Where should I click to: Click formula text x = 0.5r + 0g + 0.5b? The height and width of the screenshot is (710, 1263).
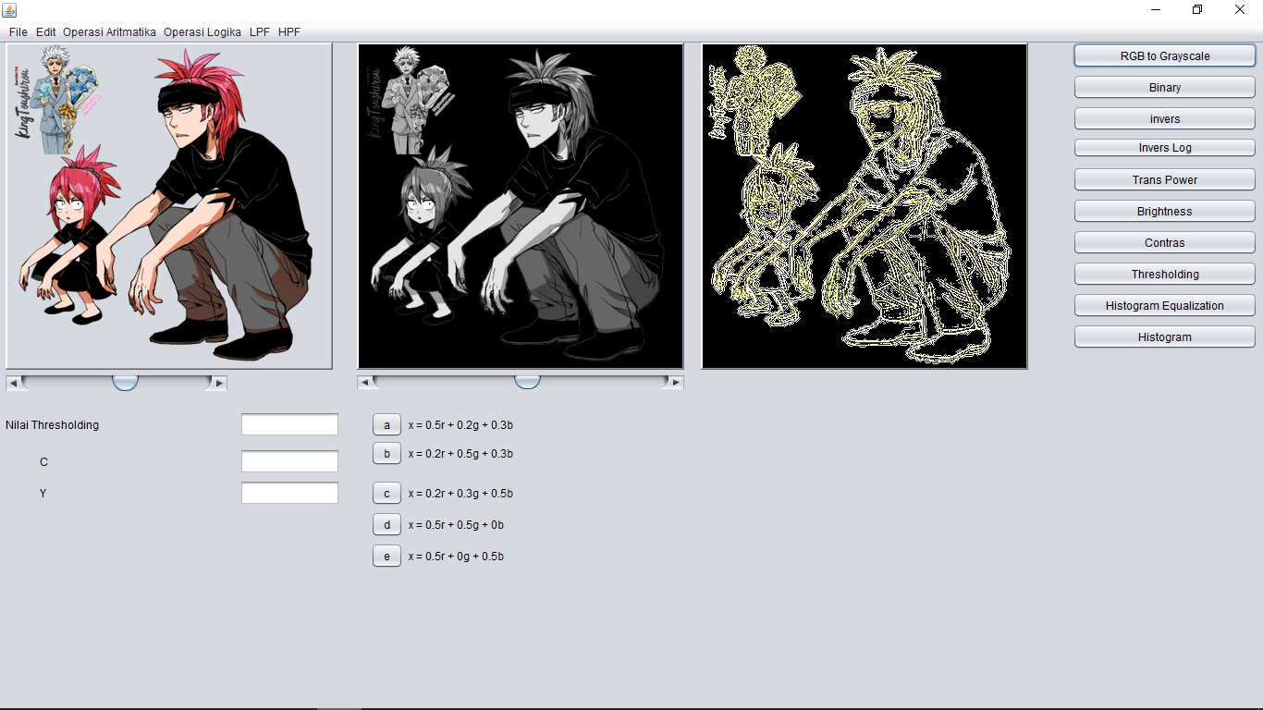tap(456, 557)
